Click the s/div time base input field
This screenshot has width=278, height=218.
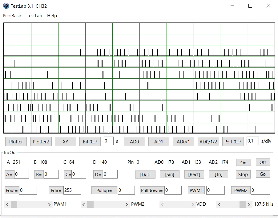coord(252,141)
